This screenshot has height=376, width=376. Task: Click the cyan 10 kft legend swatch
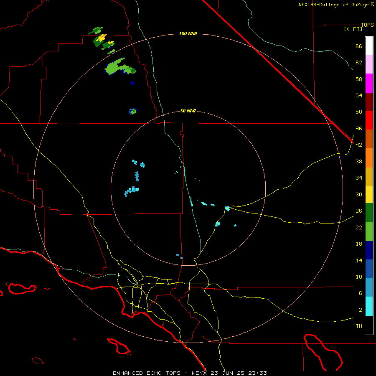[369, 306]
